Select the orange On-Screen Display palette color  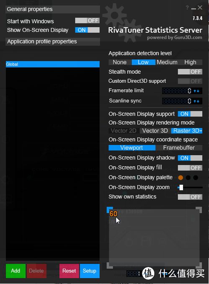tap(181, 178)
